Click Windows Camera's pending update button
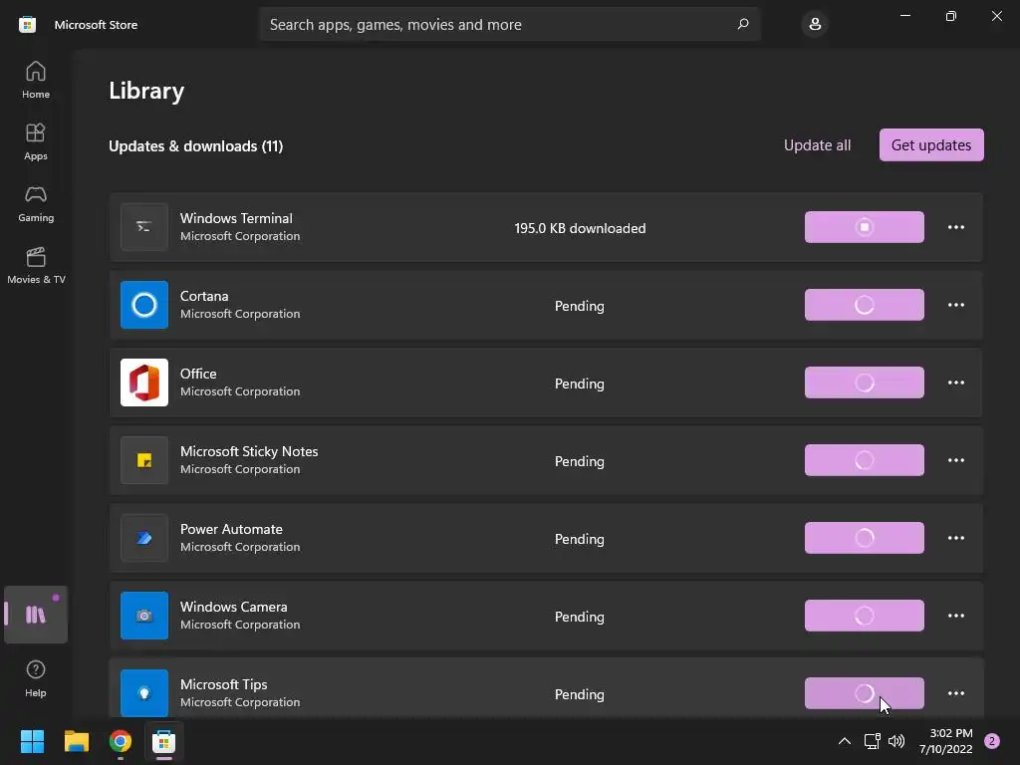The width and height of the screenshot is (1020, 765). coord(864,616)
